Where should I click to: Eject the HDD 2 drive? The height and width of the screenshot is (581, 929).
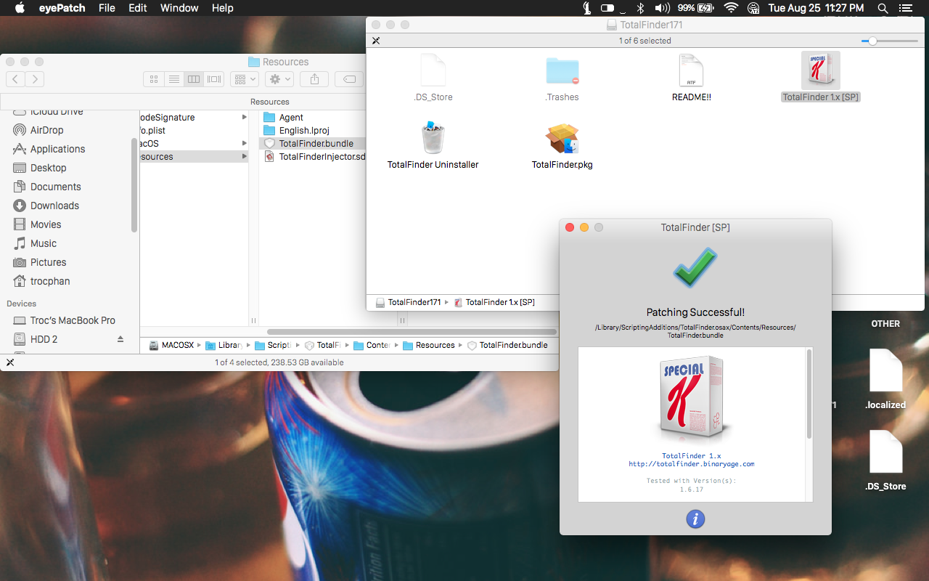tap(120, 339)
